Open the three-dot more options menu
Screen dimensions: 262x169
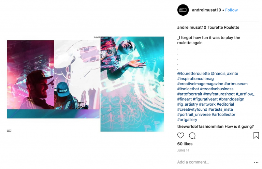256,163
